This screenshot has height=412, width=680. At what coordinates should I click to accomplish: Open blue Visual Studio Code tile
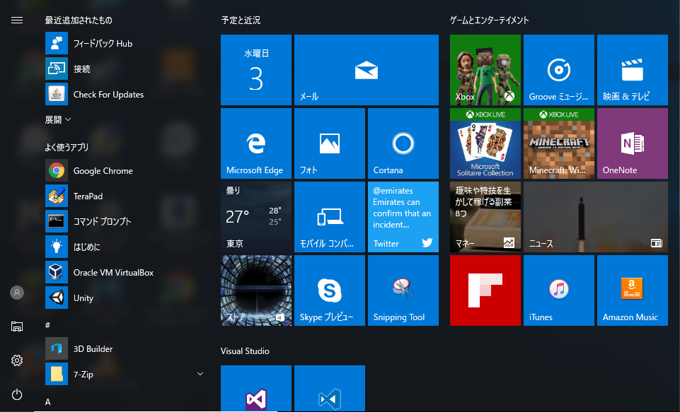click(330, 389)
